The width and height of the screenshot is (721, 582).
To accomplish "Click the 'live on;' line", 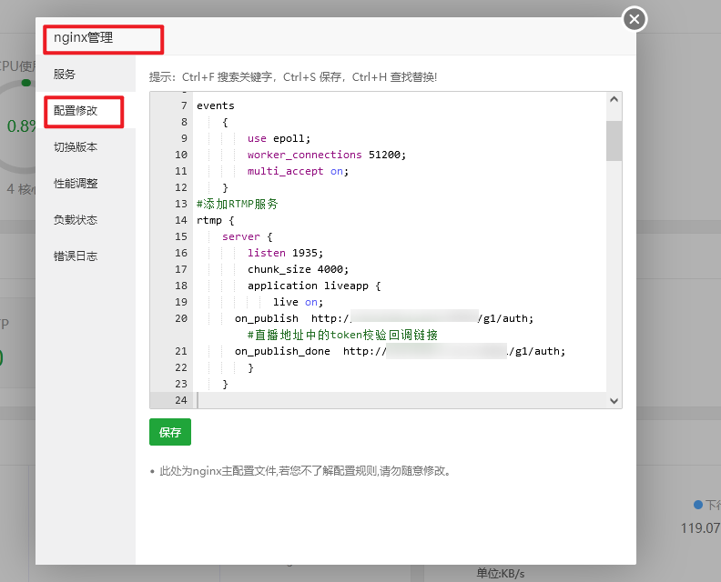I will point(298,302).
